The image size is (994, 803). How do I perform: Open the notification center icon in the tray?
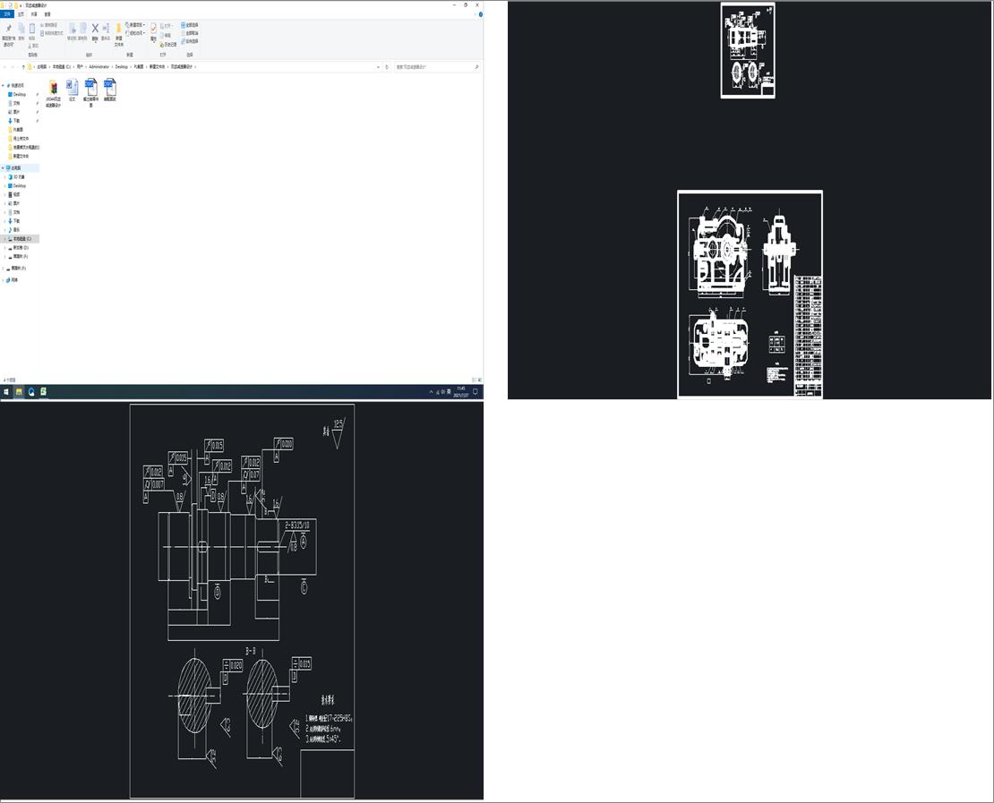(476, 392)
